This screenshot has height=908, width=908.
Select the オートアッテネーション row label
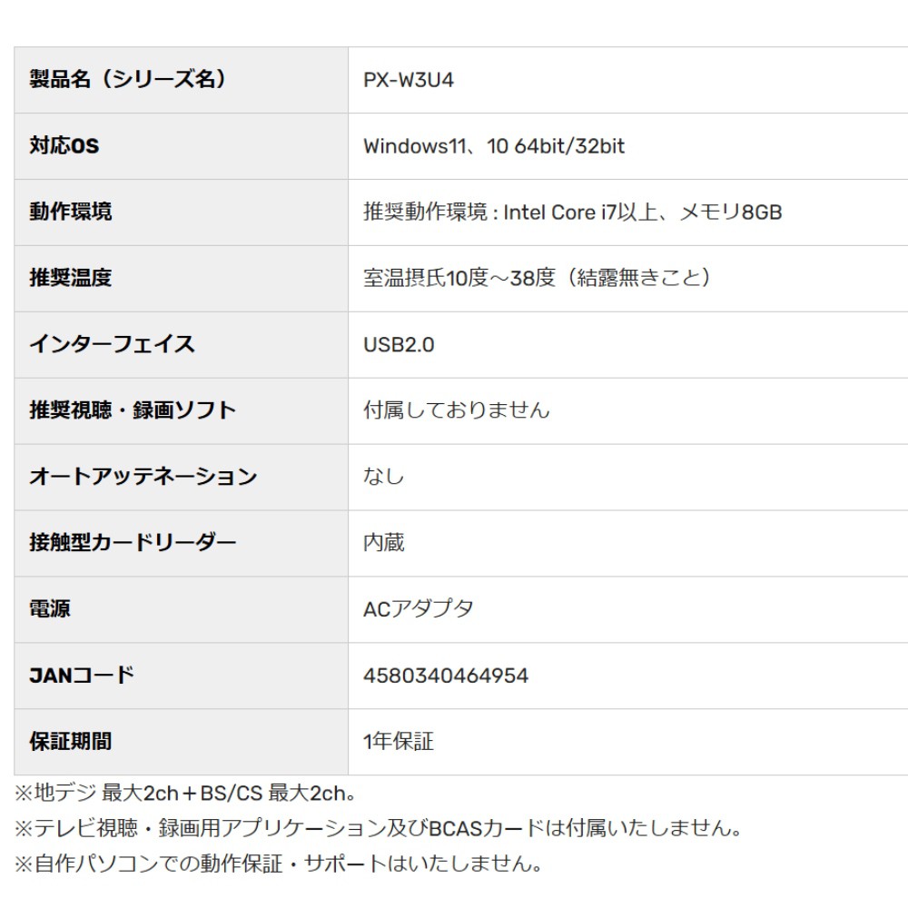pos(143,477)
